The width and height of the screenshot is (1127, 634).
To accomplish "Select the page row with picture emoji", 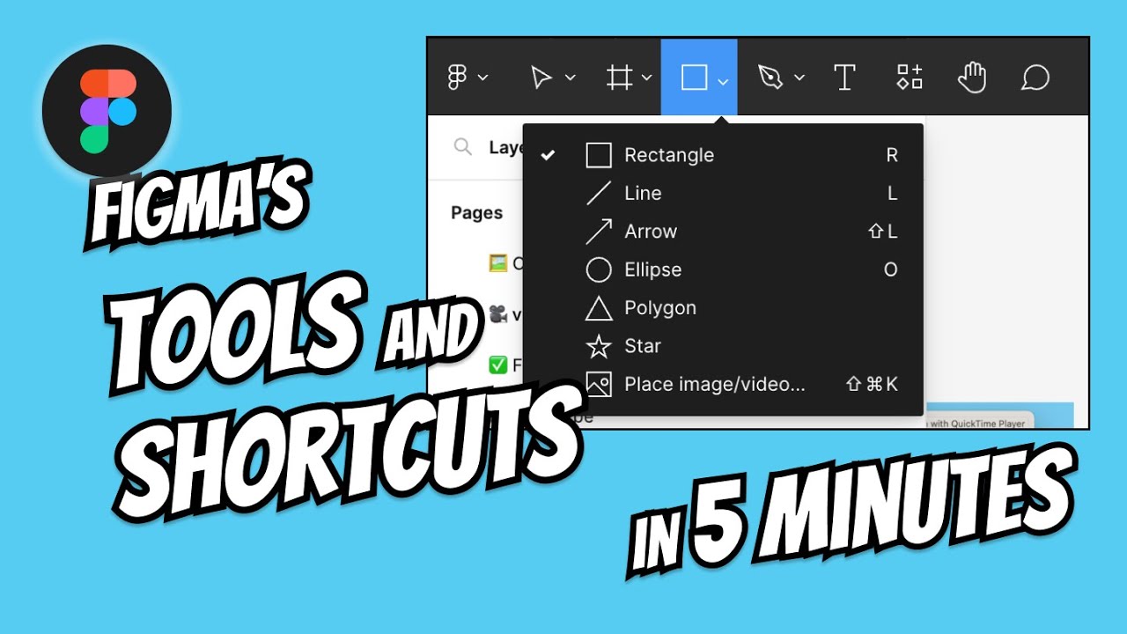I will click(505, 262).
